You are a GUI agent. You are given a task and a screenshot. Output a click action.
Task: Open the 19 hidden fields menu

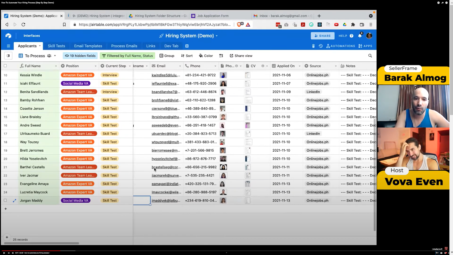80,56
